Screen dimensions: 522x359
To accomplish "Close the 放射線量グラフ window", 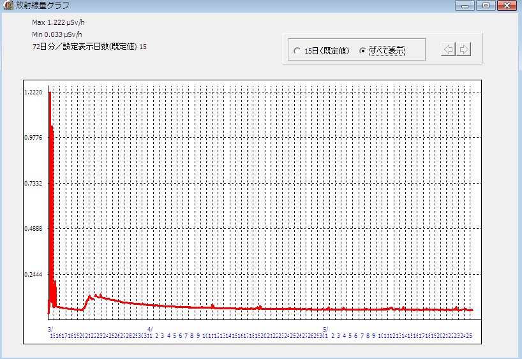I will tap(507, 6).
